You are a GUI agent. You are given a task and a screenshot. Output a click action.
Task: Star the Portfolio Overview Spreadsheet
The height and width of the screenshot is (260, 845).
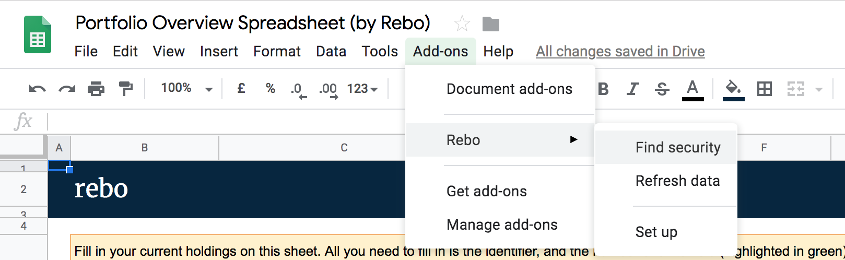[x=462, y=23]
